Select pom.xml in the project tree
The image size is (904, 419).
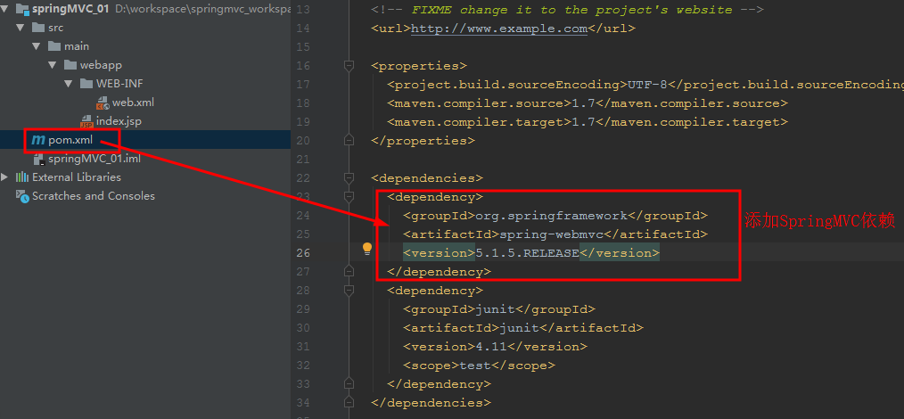[x=70, y=140]
